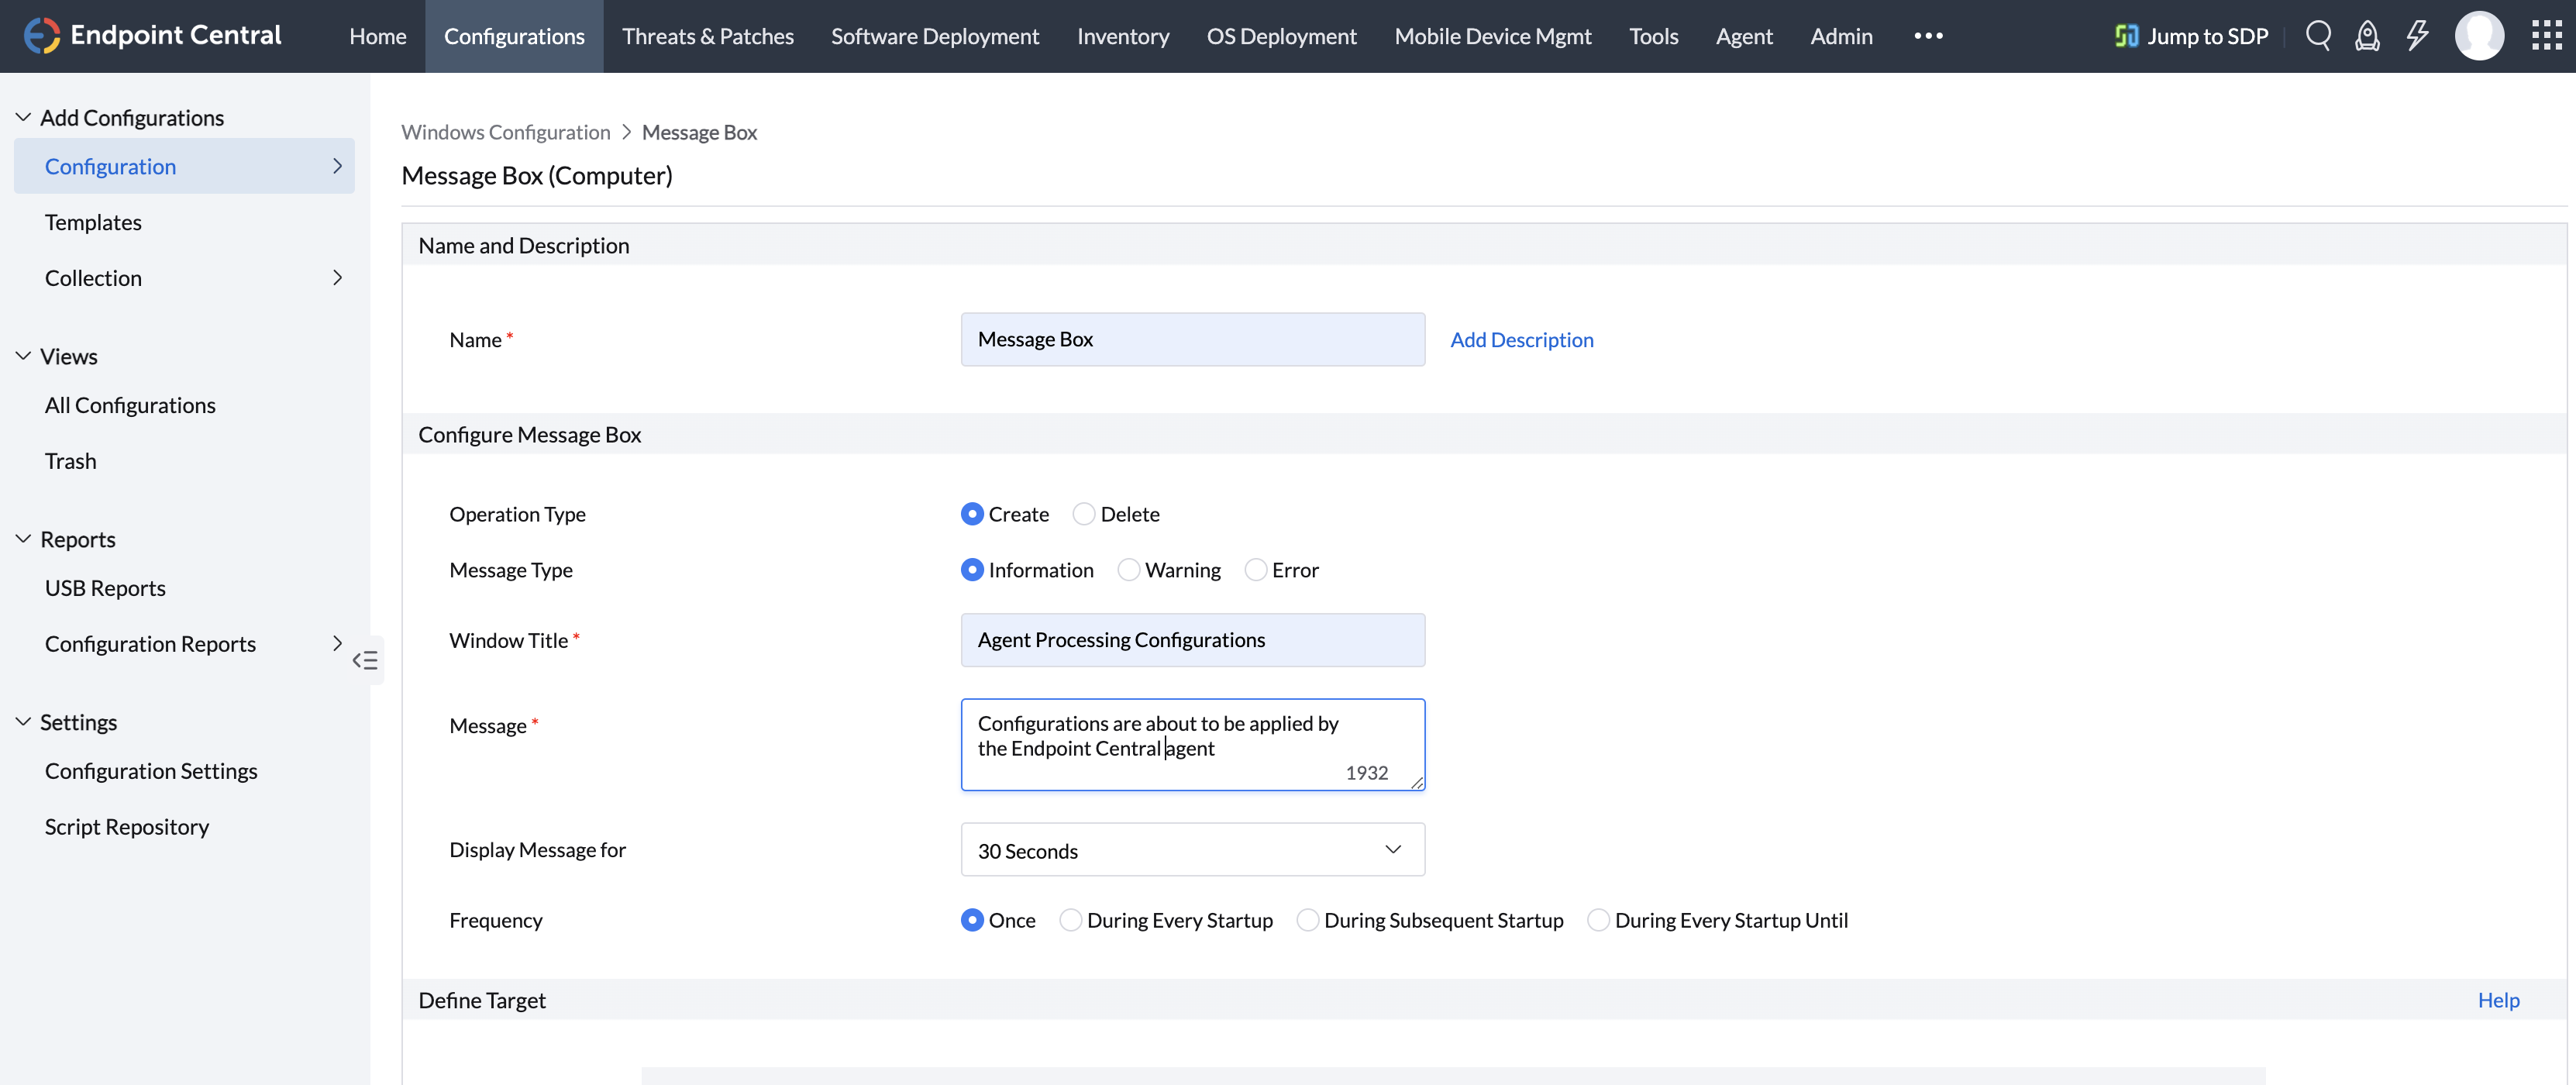Click the Jump to SDP icon
This screenshot has height=1085, width=2576.
point(2126,36)
